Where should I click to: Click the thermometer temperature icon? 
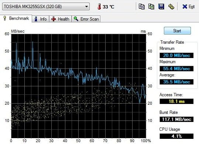click(x=99, y=7)
